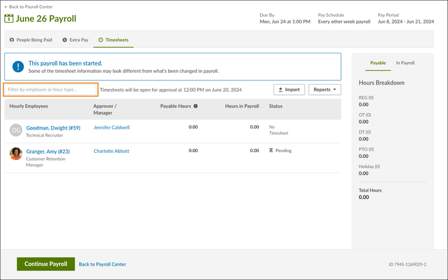Click the info icon next to Payable Hours
Image resolution: width=448 pixels, height=280 pixels.
tap(196, 106)
